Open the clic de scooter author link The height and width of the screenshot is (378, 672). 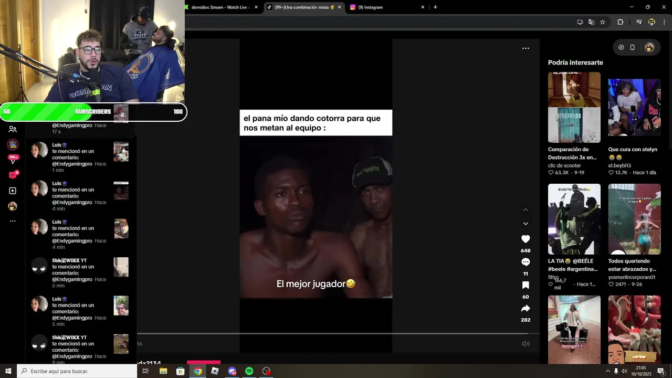(564, 165)
